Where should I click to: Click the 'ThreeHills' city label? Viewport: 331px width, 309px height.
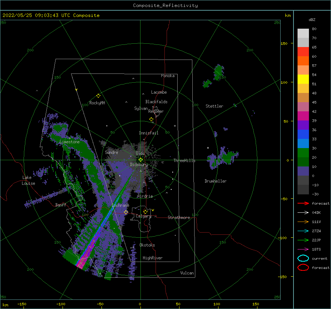coord(184,161)
